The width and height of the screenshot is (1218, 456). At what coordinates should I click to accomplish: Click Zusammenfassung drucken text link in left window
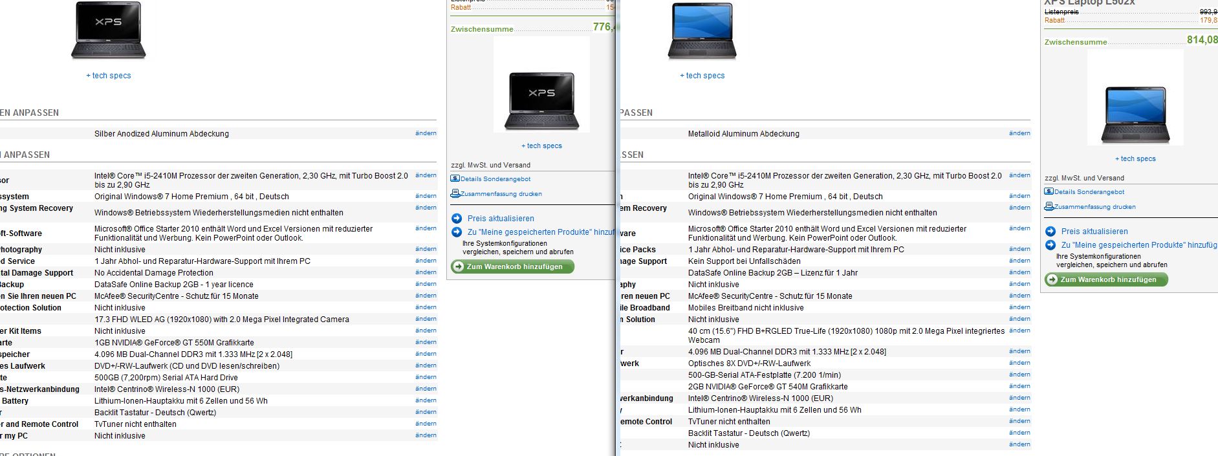[x=501, y=194]
